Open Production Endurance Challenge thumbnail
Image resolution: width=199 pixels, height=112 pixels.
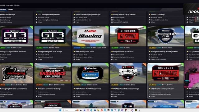coord(53,73)
